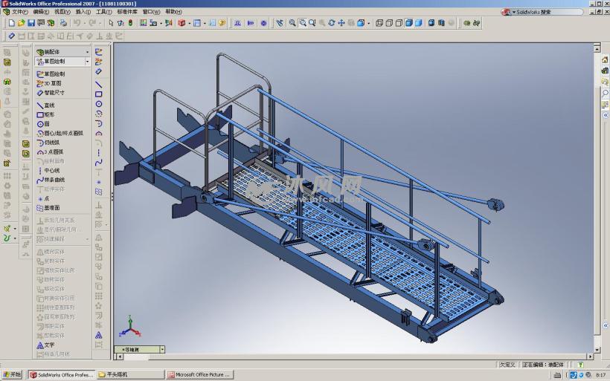Open the 窗口(W) menu
Viewport: 610px width, 381px height.
coord(151,12)
